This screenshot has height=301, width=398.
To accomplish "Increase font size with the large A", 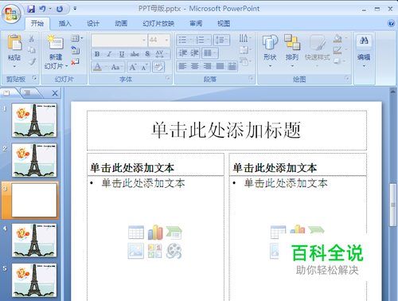I will pos(132,67).
